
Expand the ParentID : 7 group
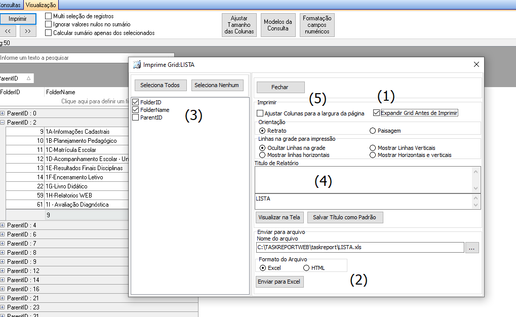3,243
